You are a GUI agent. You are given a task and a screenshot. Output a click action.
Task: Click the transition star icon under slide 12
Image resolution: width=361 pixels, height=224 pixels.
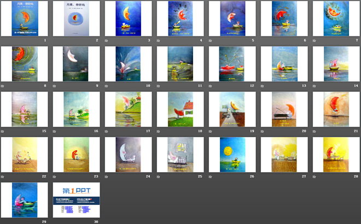[211, 86]
